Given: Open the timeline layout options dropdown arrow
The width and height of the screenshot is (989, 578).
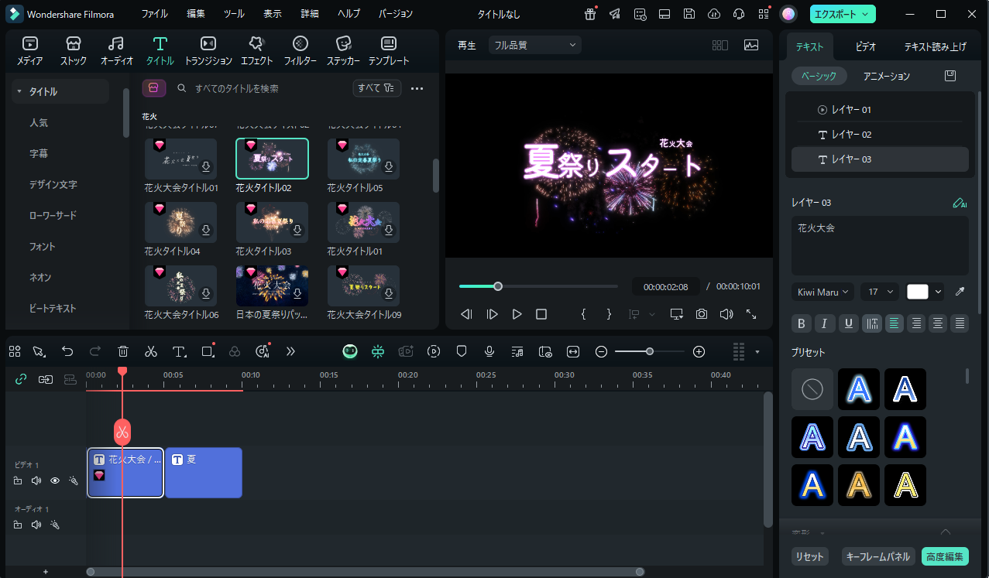Looking at the screenshot, I should 757,352.
